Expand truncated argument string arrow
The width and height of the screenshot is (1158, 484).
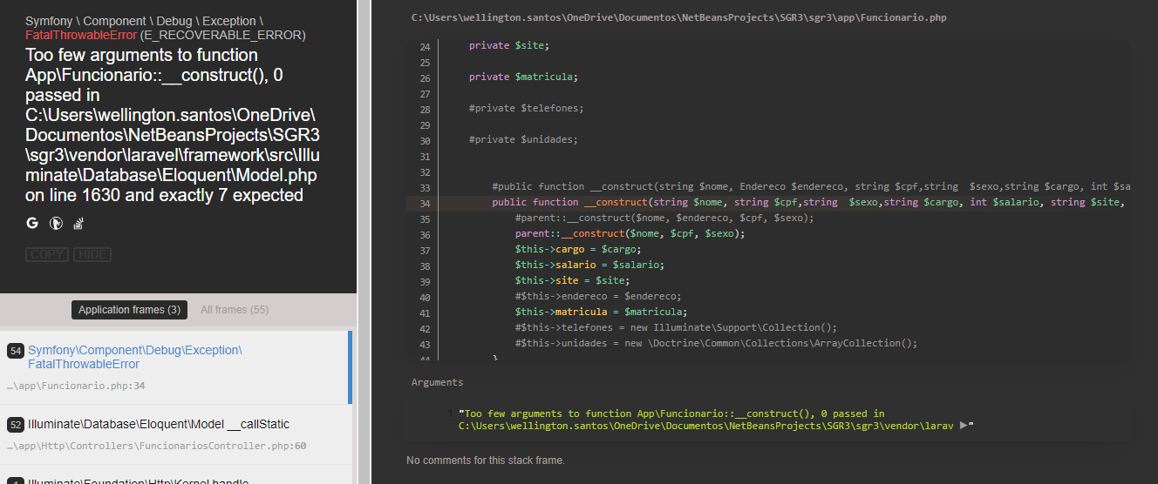point(964,426)
